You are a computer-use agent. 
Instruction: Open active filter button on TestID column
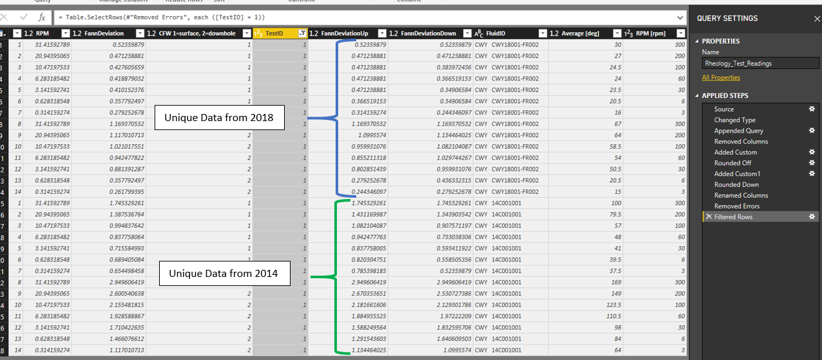click(302, 33)
